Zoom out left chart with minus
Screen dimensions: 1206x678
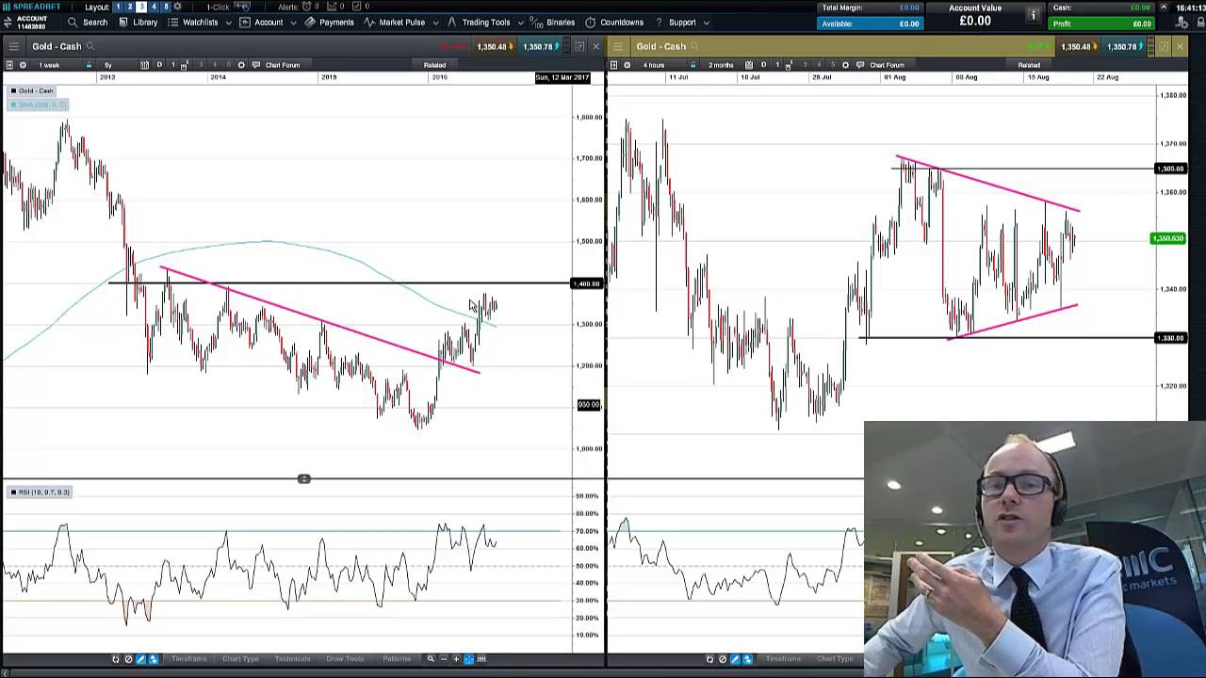[x=444, y=659]
